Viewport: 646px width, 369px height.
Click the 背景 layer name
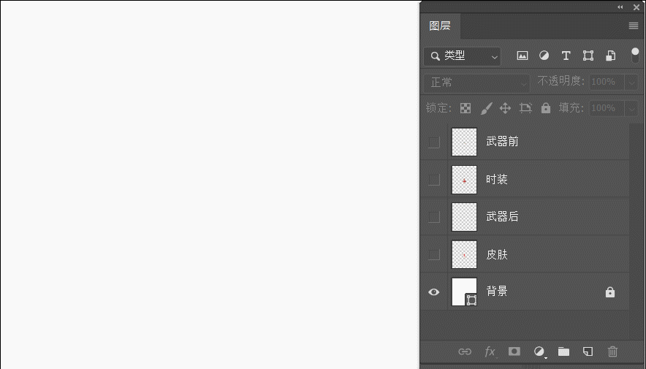coord(497,291)
